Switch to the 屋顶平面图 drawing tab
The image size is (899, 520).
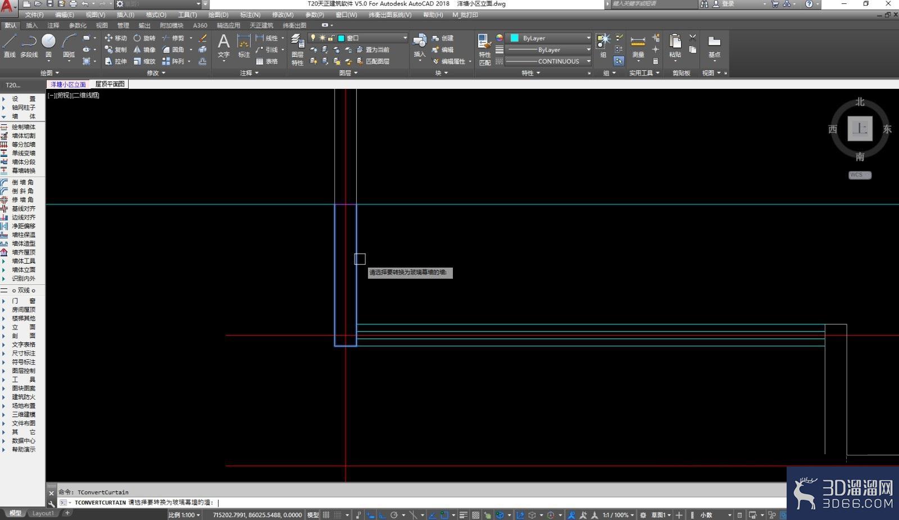pyautogui.click(x=110, y=84)
